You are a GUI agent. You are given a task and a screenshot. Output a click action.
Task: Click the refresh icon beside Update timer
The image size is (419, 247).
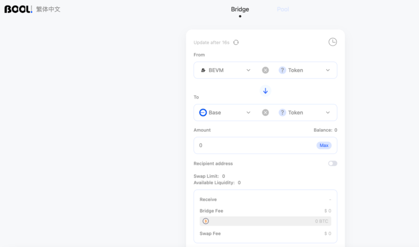[236, 43]
